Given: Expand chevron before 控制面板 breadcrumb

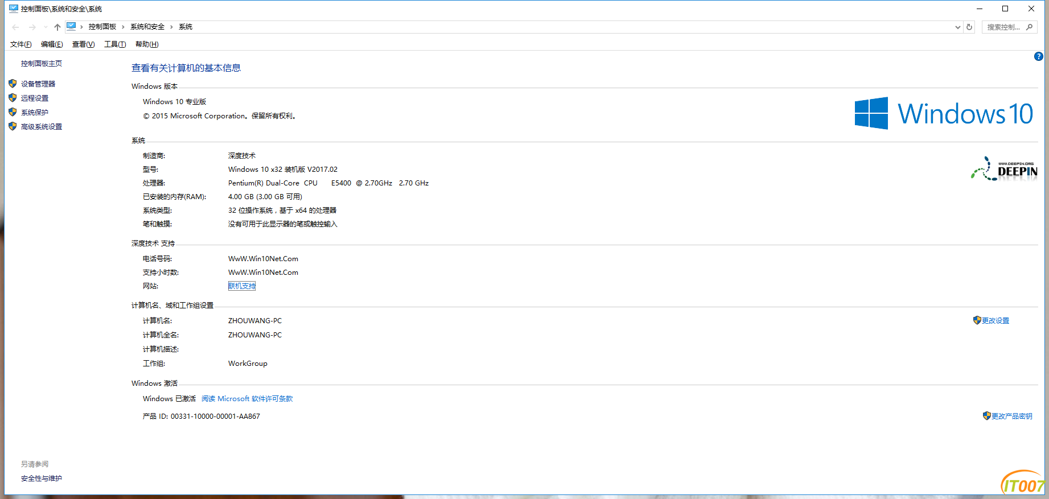Looking at the screenshot, I should pos(81,27).
